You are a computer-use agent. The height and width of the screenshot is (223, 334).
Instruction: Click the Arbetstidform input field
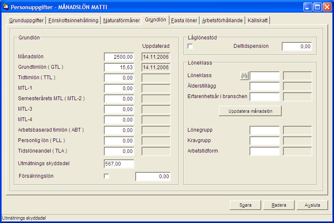[265, 151]
